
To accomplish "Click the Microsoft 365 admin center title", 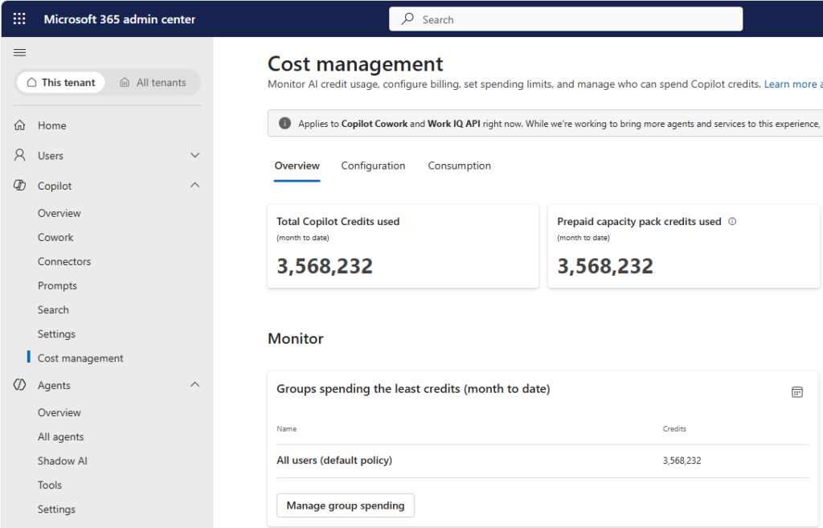I will [120, 19].
